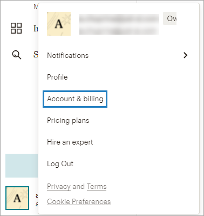Click the owner role badge

[x=169, y=18]
